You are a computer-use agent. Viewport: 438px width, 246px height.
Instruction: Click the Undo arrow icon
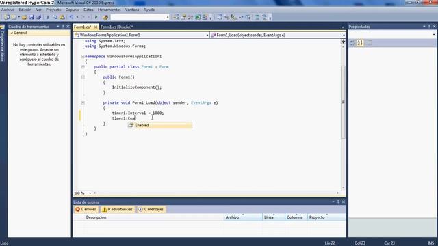pyautogui.click(x=71, y=17)
